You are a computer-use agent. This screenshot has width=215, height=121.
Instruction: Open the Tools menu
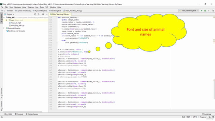click(42, 7)
